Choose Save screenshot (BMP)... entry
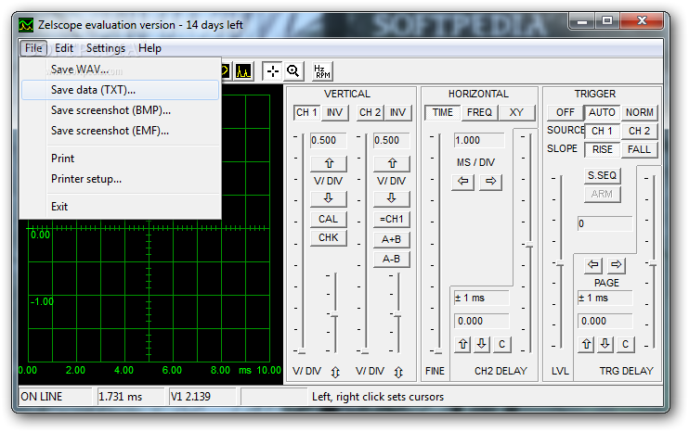The height and width of the screenshot is (432, 689). (120, 110)
